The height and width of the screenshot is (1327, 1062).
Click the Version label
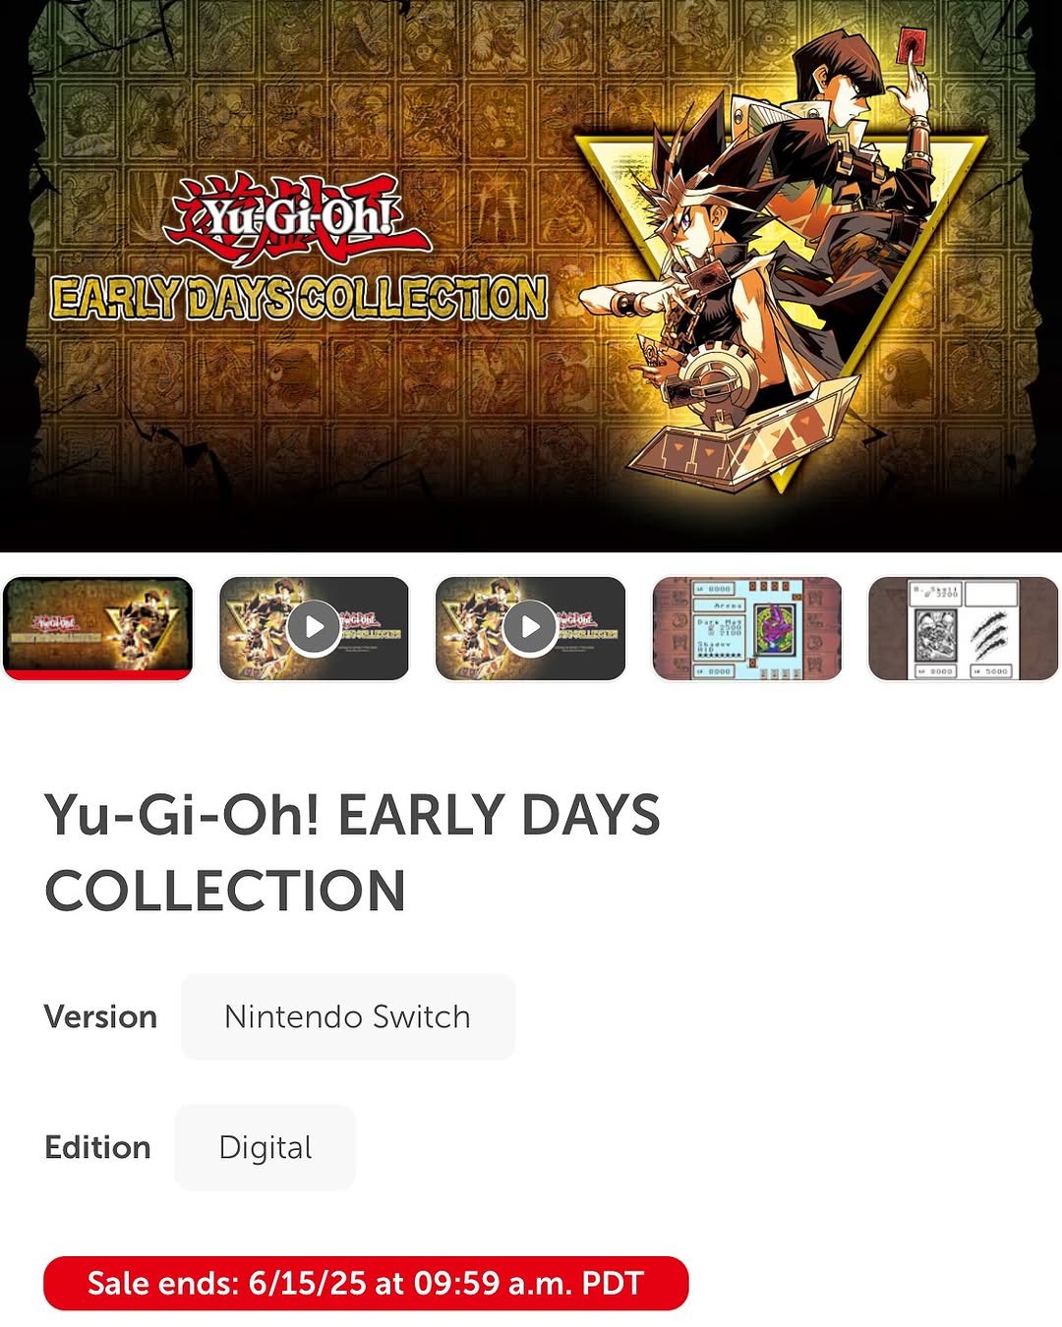click(100, 1016)
